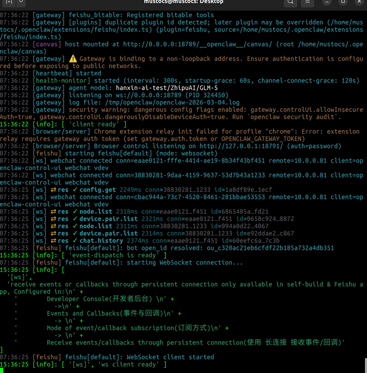
Task: Click id=0658c924…8872 text
Action: coord(265,219)
